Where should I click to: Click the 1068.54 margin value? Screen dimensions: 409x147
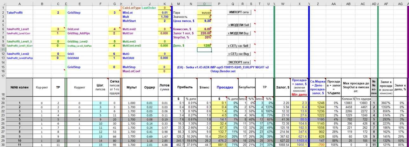point(283,144)
